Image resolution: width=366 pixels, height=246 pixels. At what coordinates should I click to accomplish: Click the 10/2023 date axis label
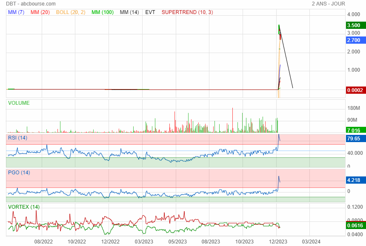[244, 242]
